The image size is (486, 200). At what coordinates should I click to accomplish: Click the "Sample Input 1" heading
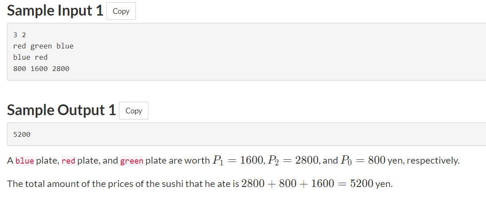coord(55,11)
